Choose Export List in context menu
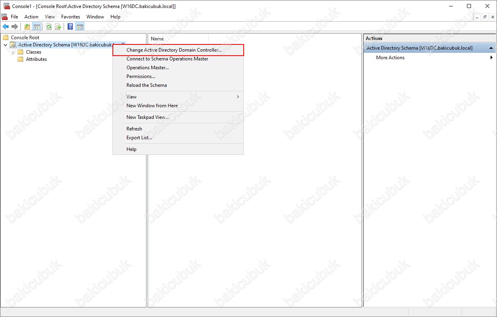This screenshot has height=317, width=497. click(178, 138)
